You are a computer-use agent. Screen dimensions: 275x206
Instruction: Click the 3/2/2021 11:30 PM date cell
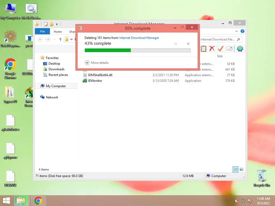click(x=165, y=75)
